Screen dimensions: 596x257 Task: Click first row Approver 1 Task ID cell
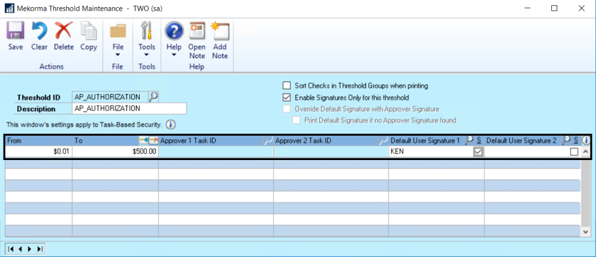(216, 152)
